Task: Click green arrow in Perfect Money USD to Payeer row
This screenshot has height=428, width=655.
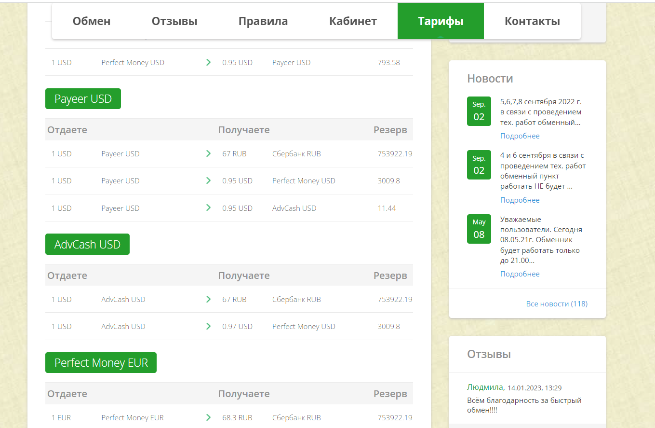Action: click(208, 62)
